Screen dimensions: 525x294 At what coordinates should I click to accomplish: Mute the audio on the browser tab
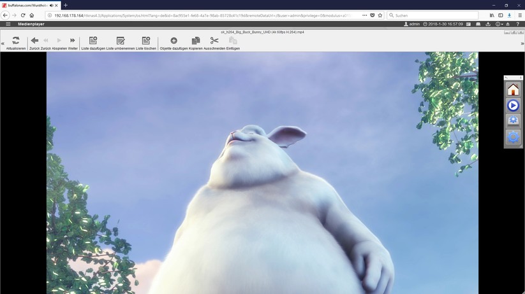tap(50, 5)
